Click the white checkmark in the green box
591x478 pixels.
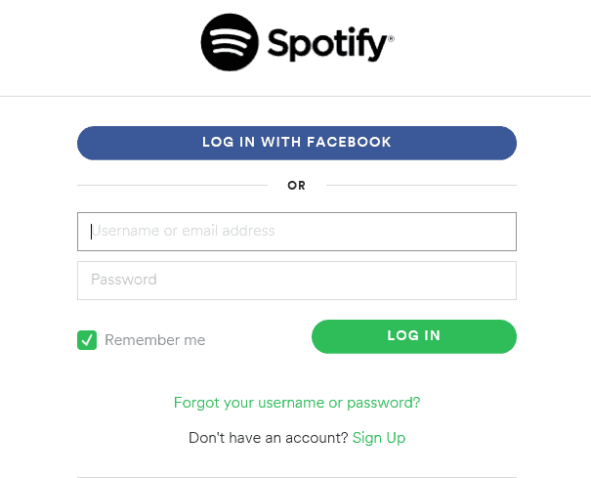tap(87, 340)
